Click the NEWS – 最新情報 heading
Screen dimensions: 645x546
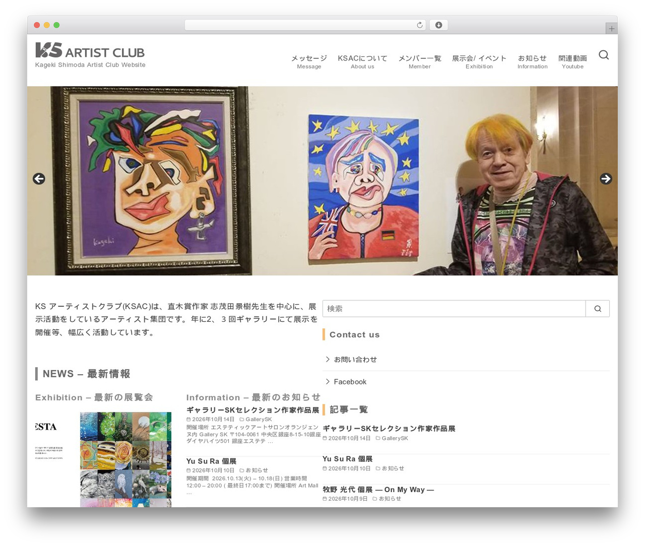86,374
